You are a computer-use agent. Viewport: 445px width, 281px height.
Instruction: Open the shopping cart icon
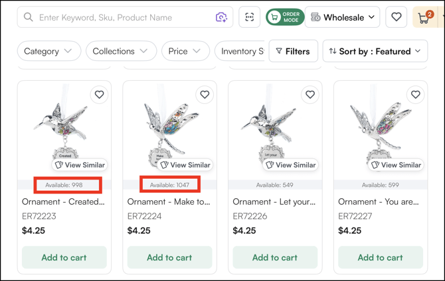(x=424, y=17)
